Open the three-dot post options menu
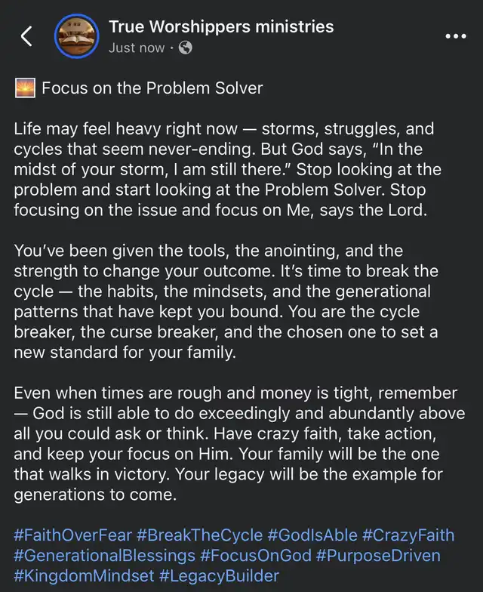 tap(455, 36)
